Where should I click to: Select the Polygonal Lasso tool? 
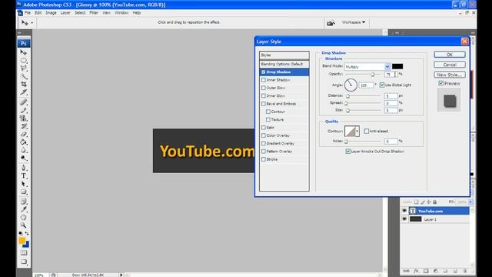24,68
